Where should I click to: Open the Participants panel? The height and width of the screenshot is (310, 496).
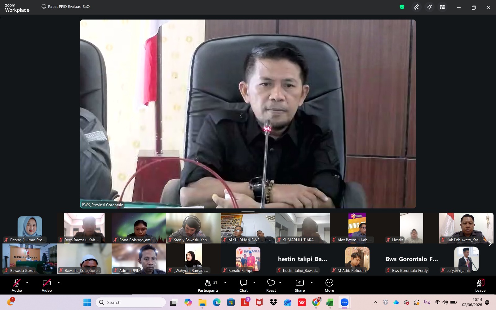[208, 285]
